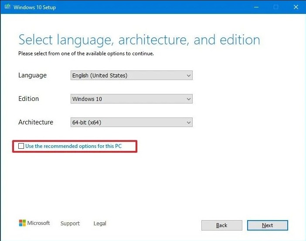Minimize the Windows 10 Setup window

click(x=255, y=7)
